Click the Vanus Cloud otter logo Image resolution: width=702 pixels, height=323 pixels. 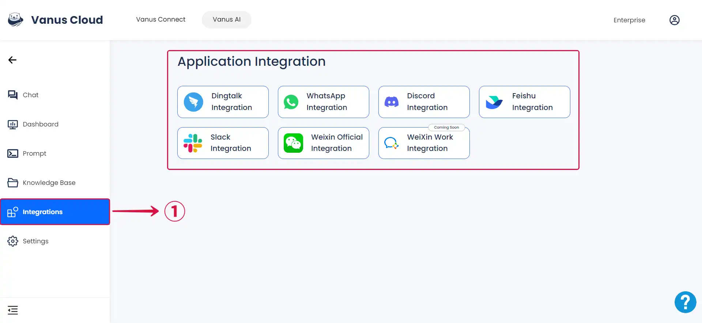pyautogui.click(x=15, y=20)
